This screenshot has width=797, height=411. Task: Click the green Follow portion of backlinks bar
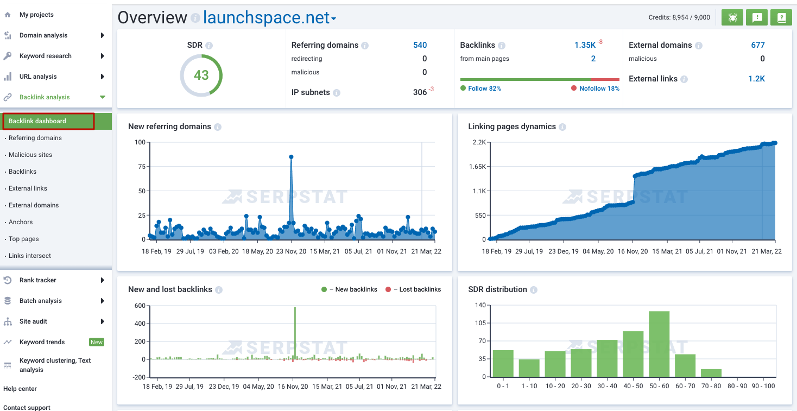tap(525, 79)
